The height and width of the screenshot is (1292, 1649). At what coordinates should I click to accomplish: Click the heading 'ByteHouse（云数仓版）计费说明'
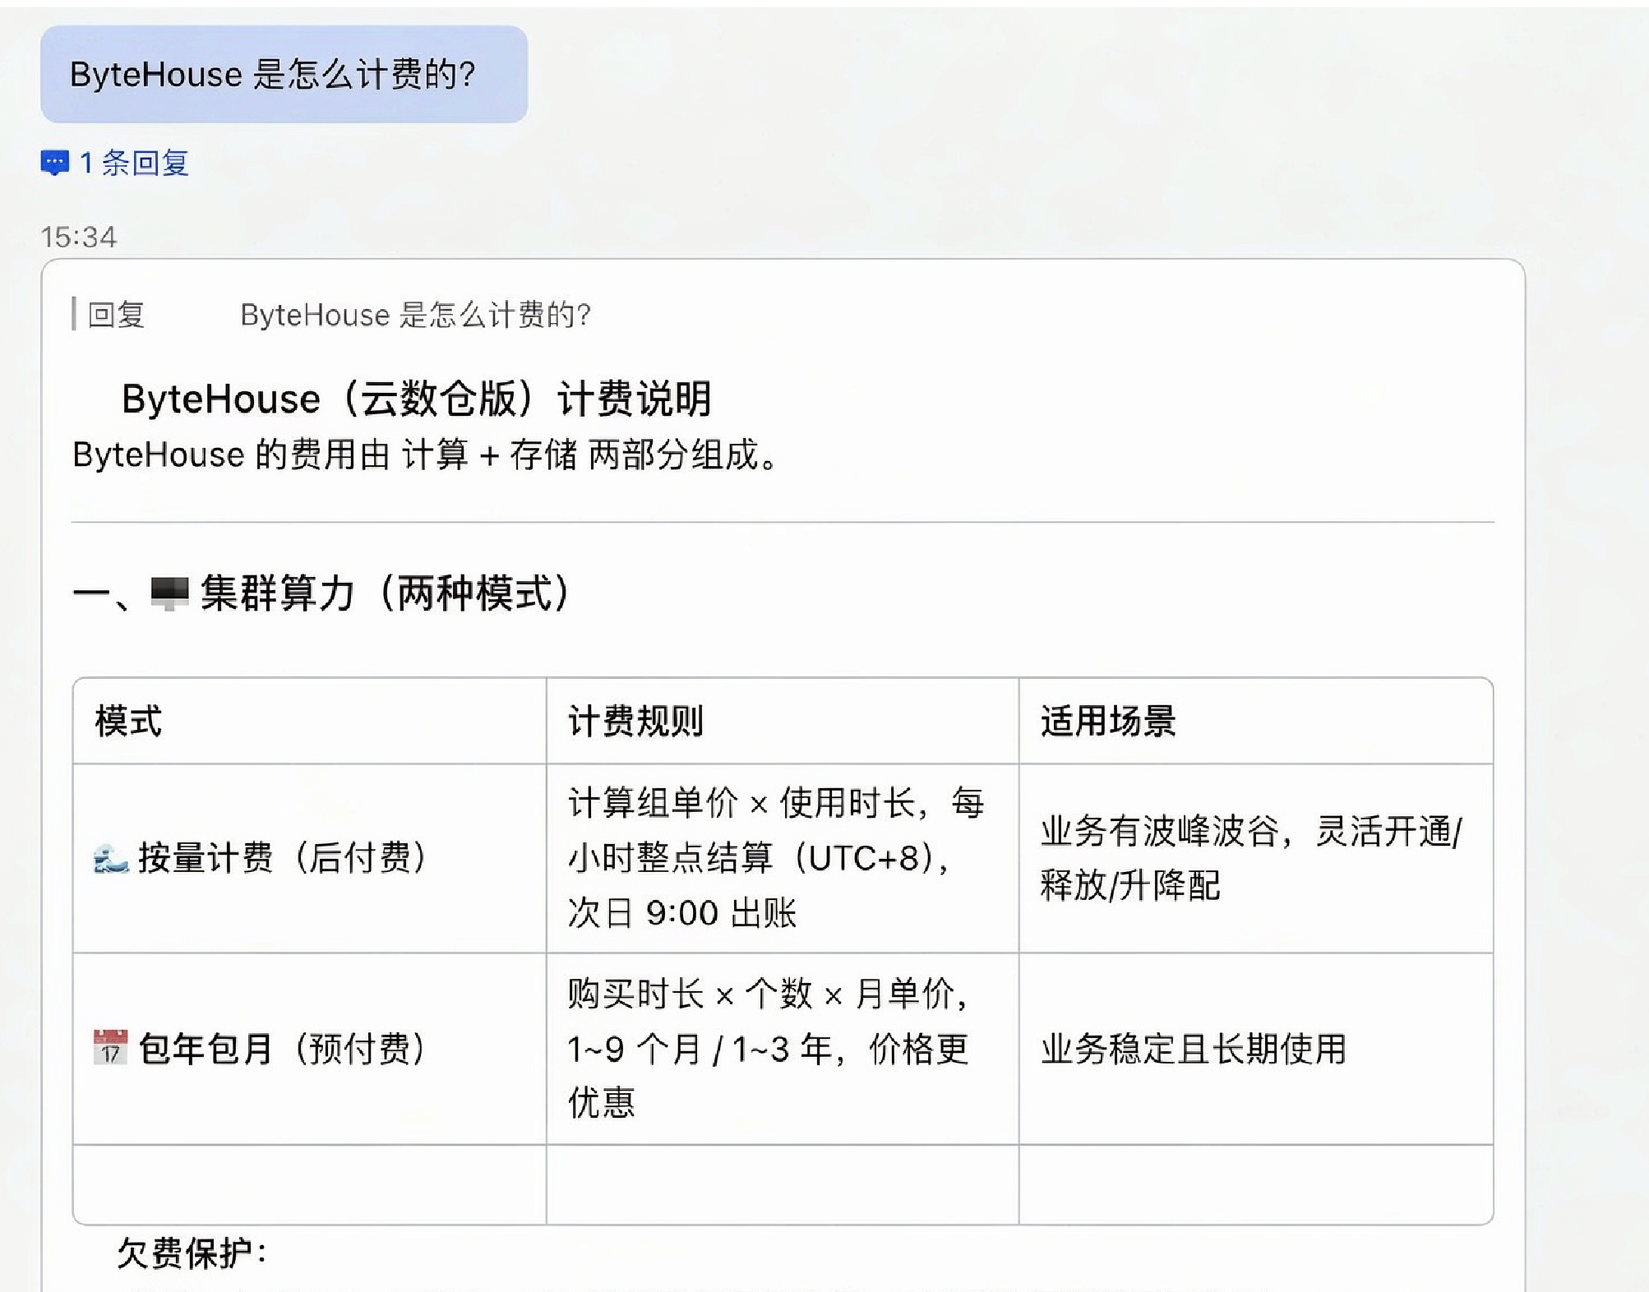416,399
